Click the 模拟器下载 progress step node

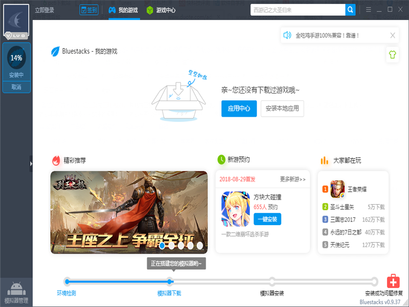170,281
